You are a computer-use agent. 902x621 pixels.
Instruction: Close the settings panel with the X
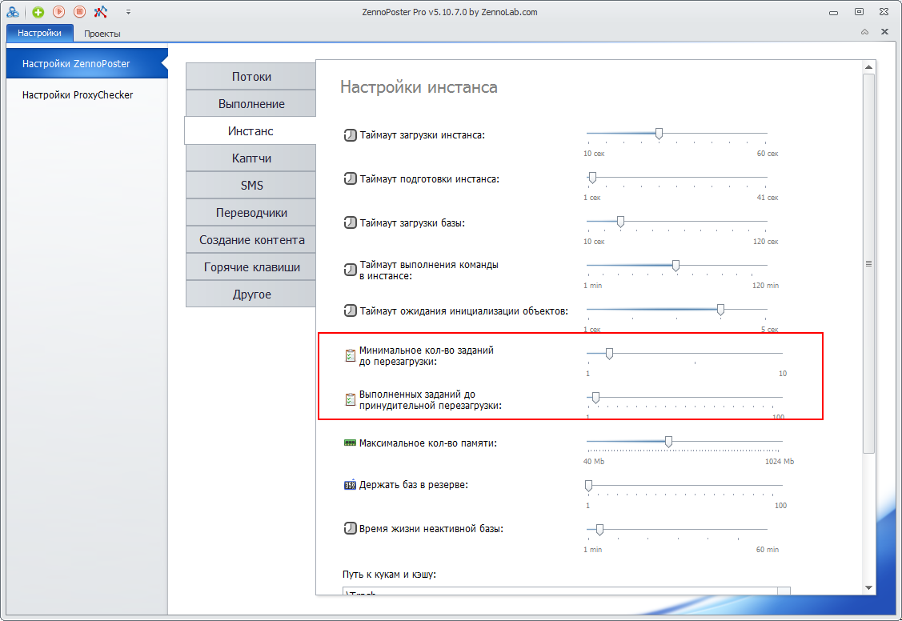pyautogui.click(x=884, y=32)
